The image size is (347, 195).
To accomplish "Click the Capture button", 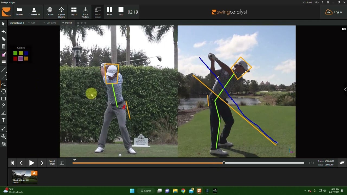I will pyautogui.click(x=50, y=12).
